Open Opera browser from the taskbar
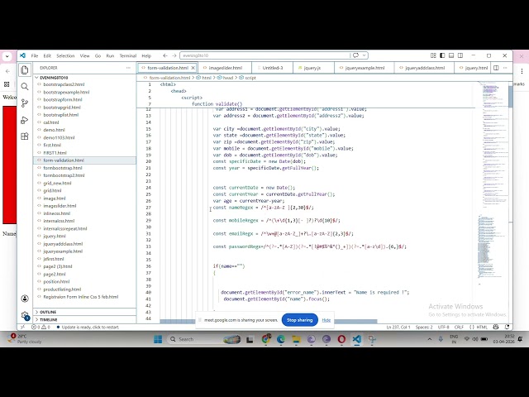 click(341, 339)
